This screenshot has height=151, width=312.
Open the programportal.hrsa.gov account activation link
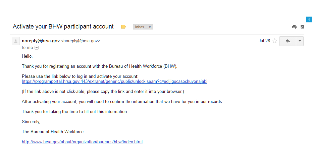(x=114, y=82)
